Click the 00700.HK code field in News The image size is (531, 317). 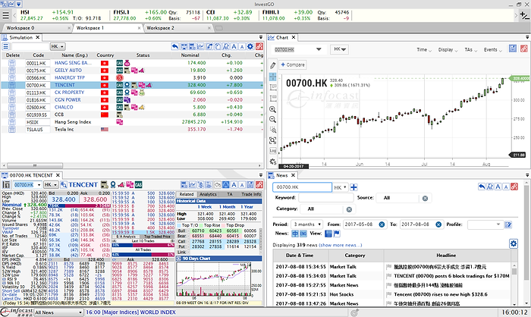(302, 187)
